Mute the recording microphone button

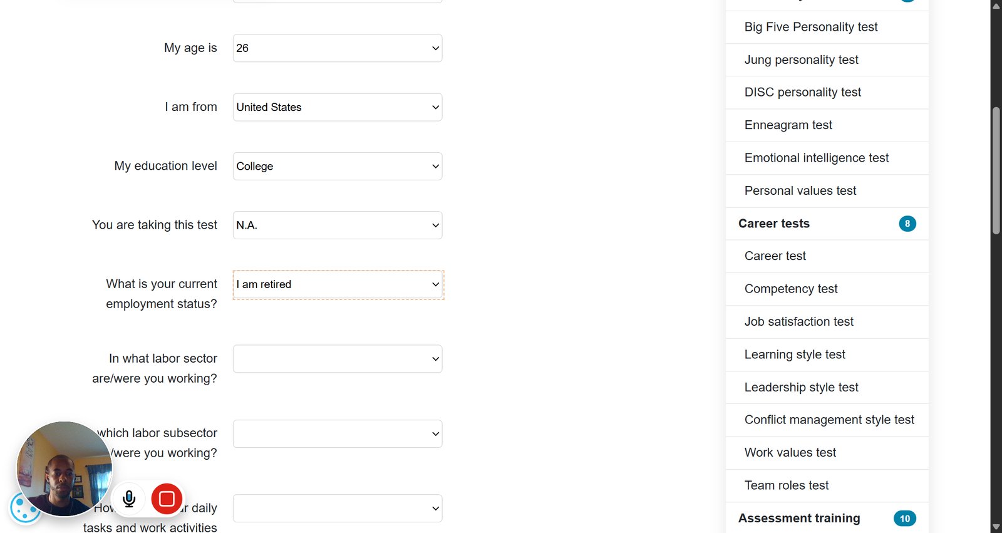[x=129, y=499]
